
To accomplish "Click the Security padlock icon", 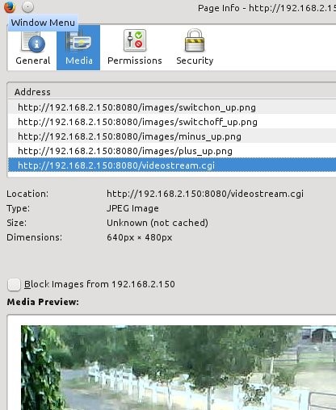I will point(195,40).
